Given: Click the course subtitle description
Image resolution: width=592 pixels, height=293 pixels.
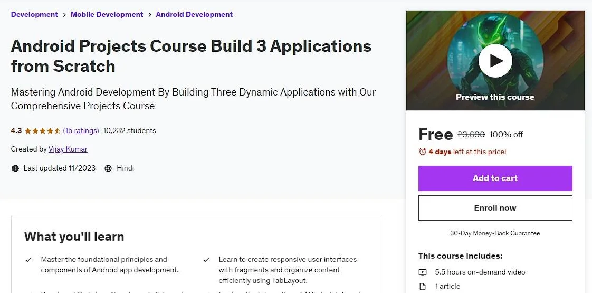Looking at the screenshot, I should 193,99.
